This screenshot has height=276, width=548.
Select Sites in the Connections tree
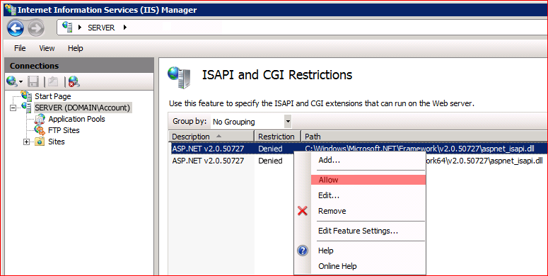(x=57, y=142)
